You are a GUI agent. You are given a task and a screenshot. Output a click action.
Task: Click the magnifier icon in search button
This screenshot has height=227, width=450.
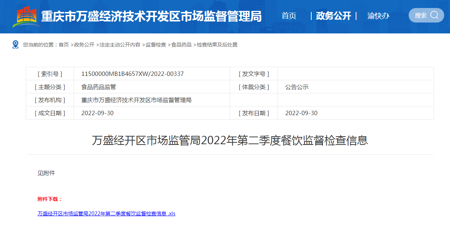(x=434, y=15)
